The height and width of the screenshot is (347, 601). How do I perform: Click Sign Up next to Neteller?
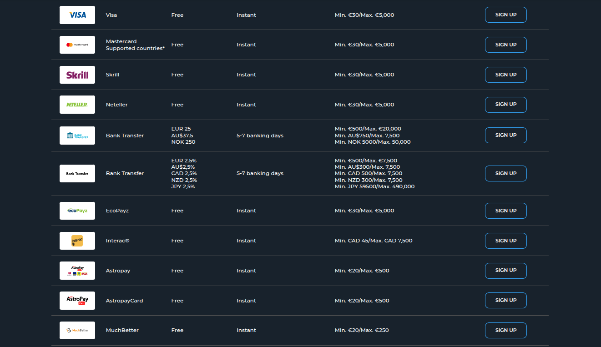pos(505,105)
